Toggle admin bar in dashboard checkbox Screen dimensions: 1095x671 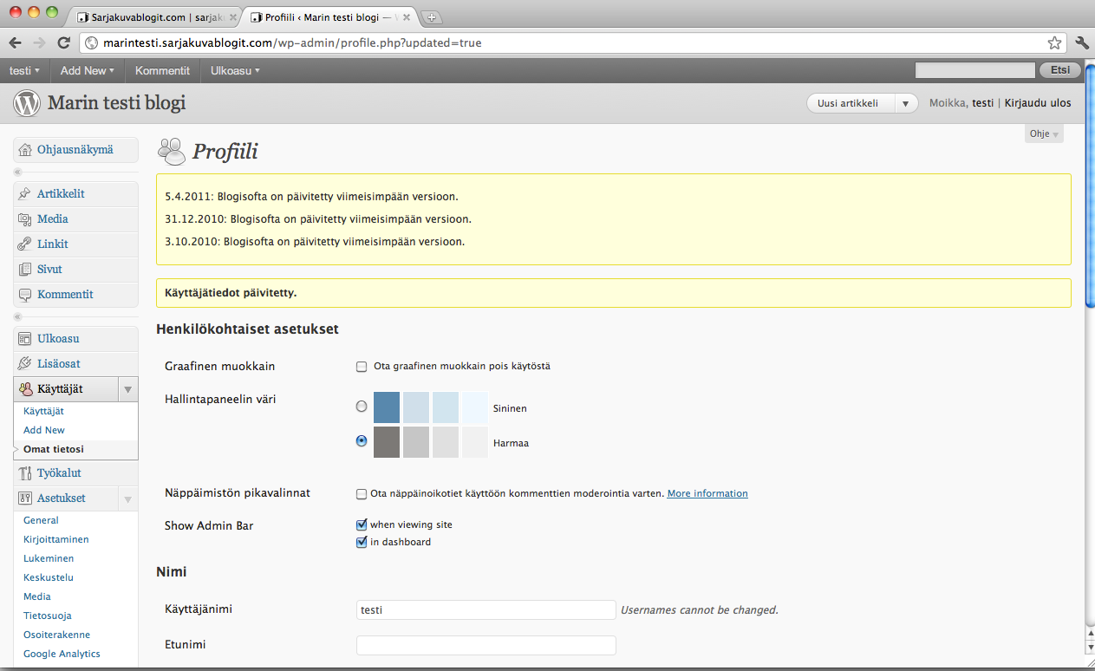[x=362, y=542]
